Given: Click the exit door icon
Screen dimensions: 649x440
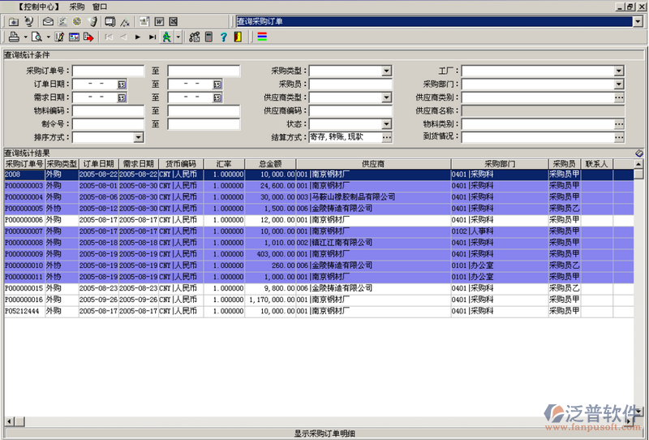Looking at the screenshot, I should 237,37.
